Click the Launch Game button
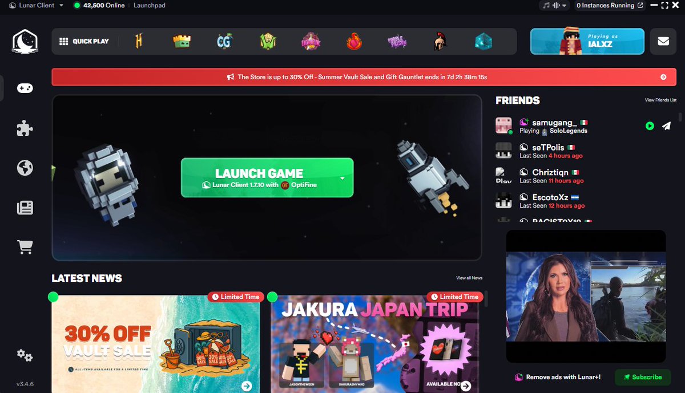Image resolution: width=685 pixels, height=393 pixels. click(x=267, y=178)
